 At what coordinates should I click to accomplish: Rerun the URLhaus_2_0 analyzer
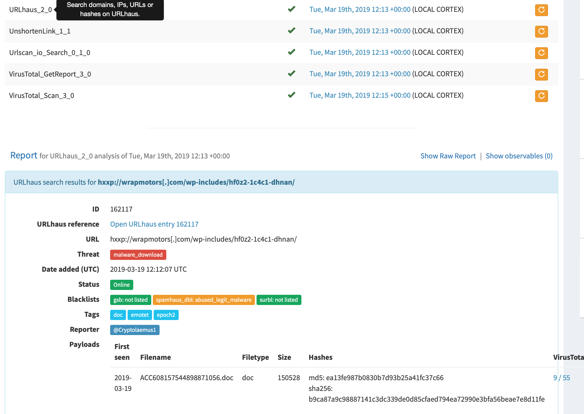pos(541,10)
